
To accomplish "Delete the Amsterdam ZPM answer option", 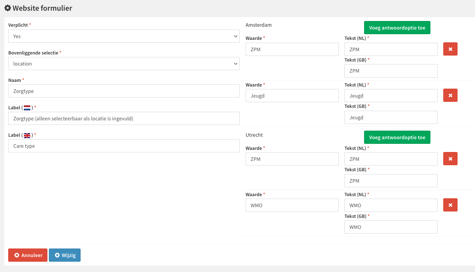I will click(450, 49).
